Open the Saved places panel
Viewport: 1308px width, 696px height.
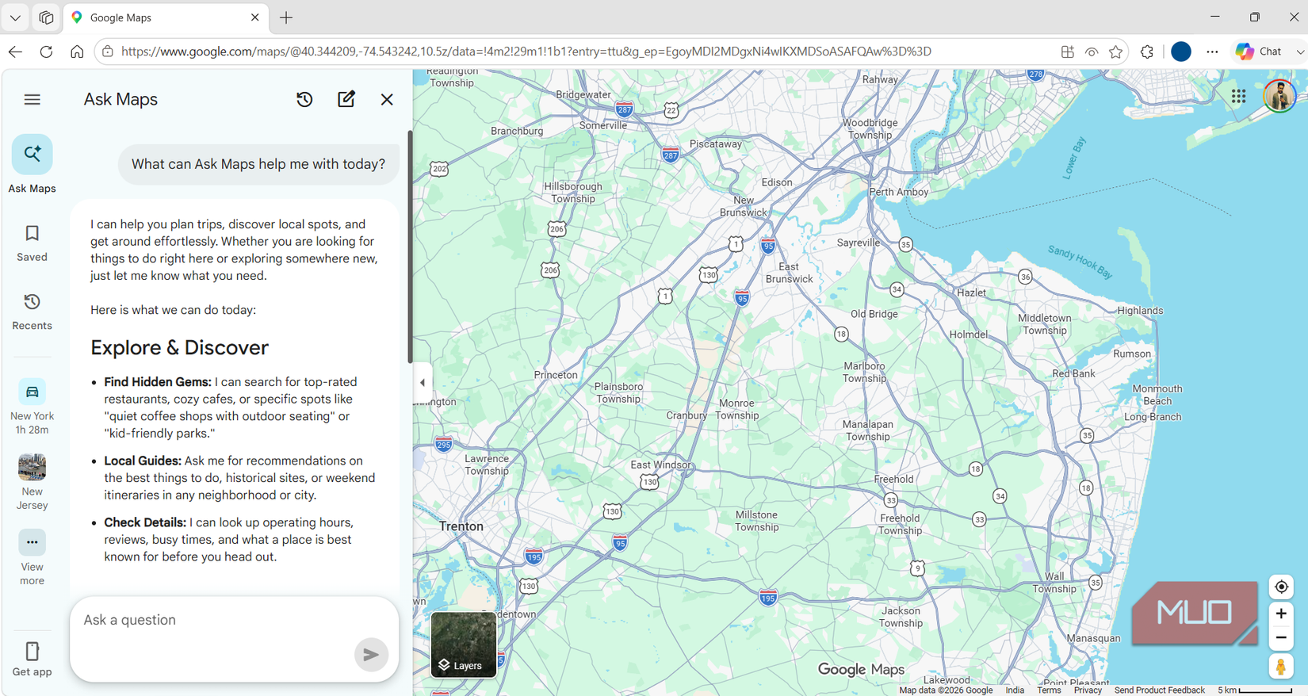coord(32,243)
